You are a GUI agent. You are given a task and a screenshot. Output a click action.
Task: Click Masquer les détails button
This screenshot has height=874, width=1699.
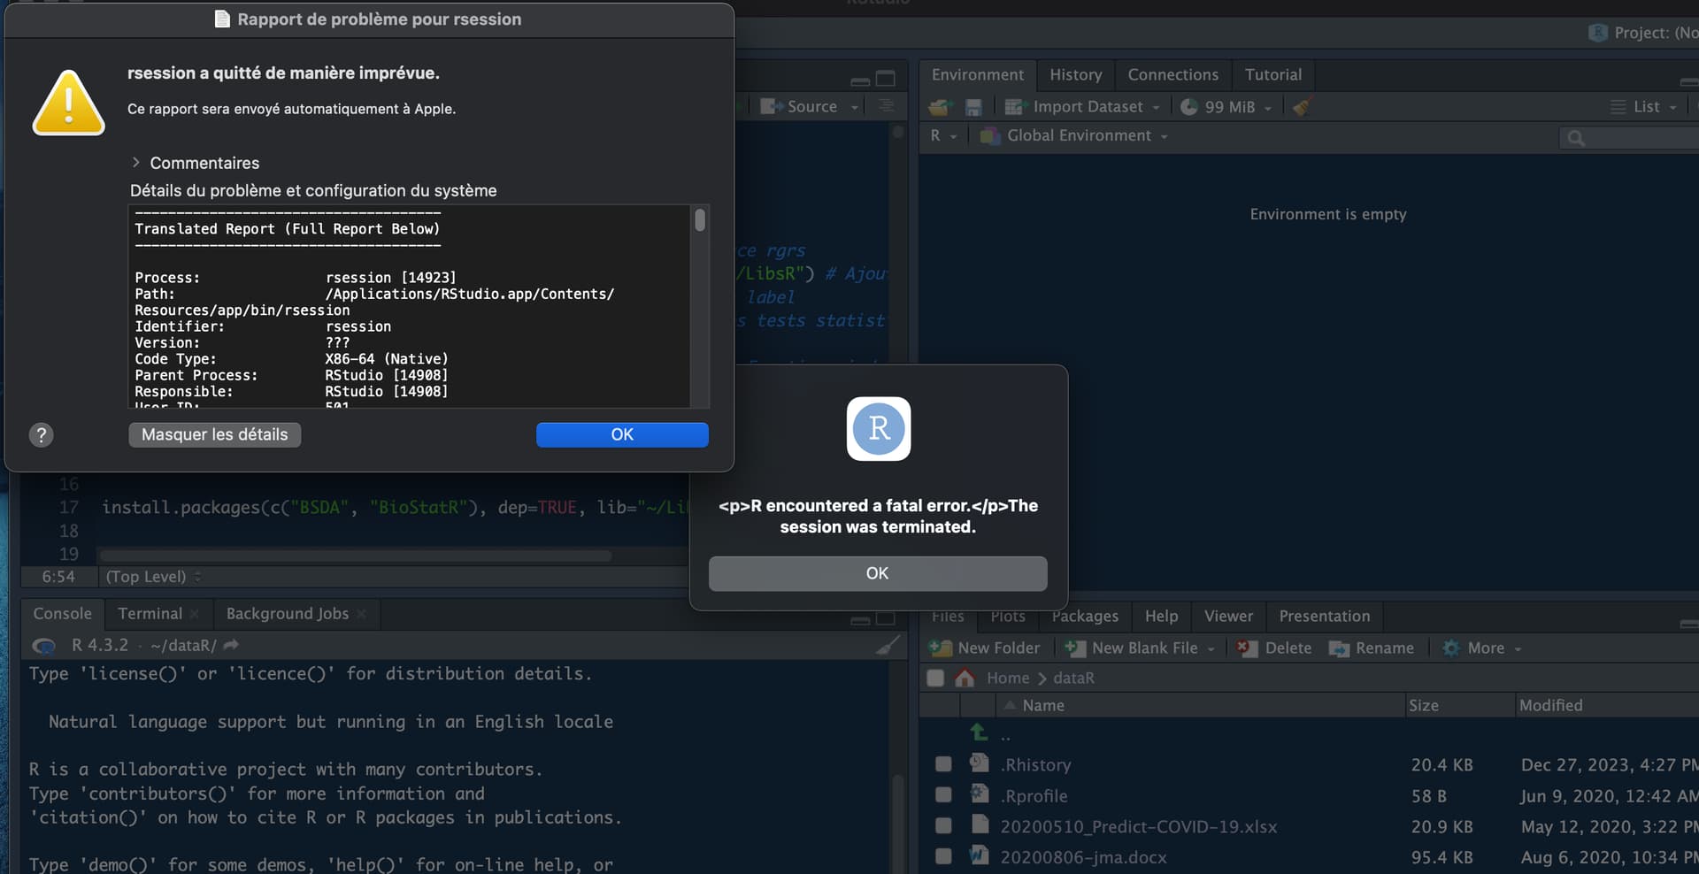[x=215, y=434]
